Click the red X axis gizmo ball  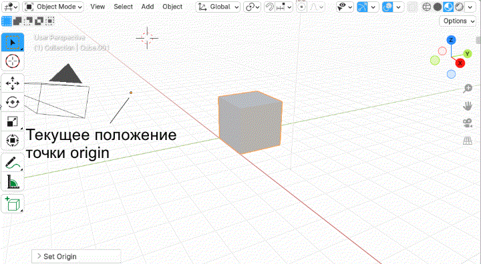point(460,63)
